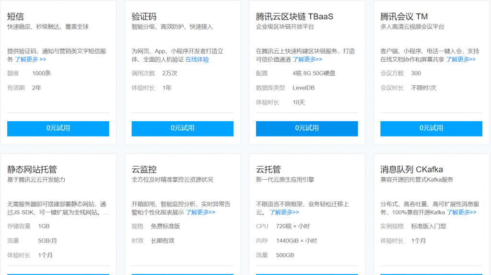Click the 4核 8G 50G硬盘 configuration value
This screenshot has height=275, width=491.
314,73
